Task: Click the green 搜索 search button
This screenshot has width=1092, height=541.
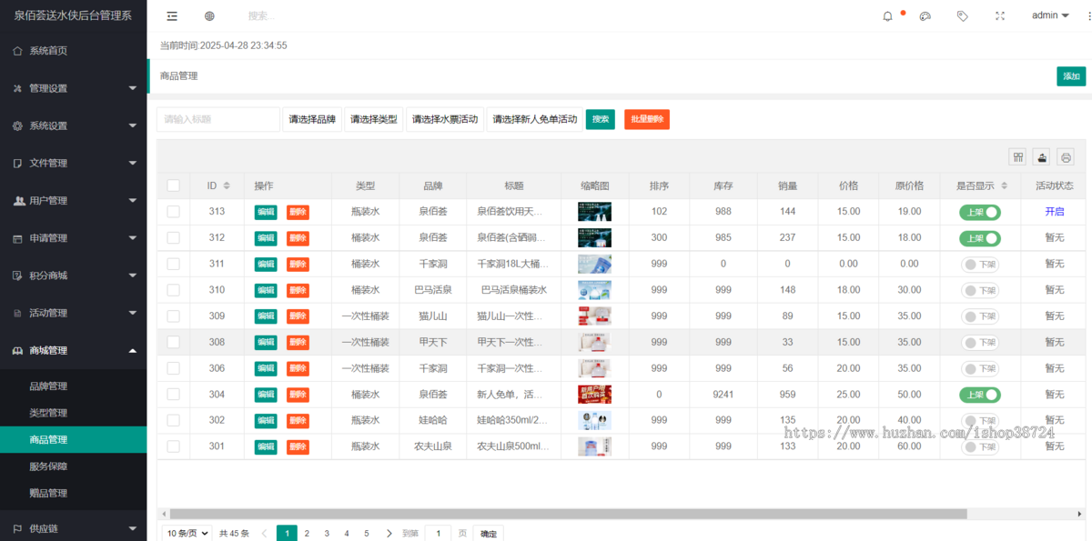Action: pyautogui.click(x=601, y=119)
